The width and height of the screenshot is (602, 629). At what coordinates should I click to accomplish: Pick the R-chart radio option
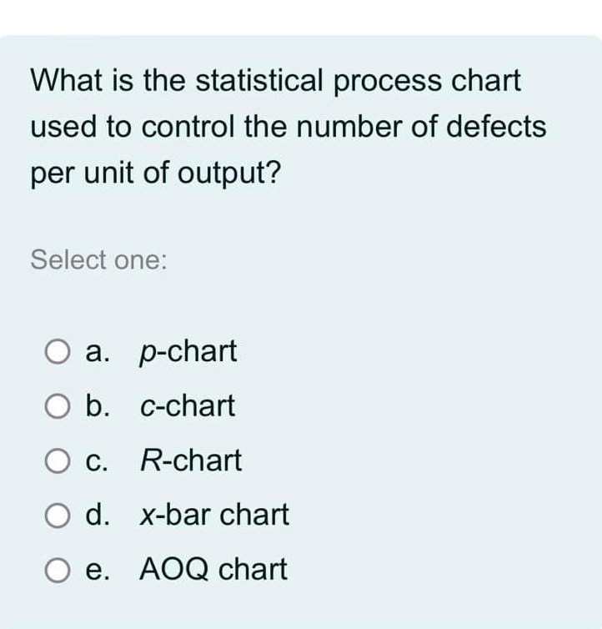pos(58,460)
